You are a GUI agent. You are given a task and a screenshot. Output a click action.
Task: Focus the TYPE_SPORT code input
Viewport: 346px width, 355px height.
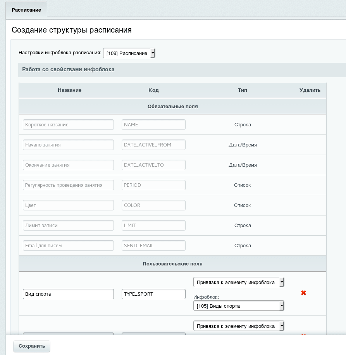tap(153, 294)
